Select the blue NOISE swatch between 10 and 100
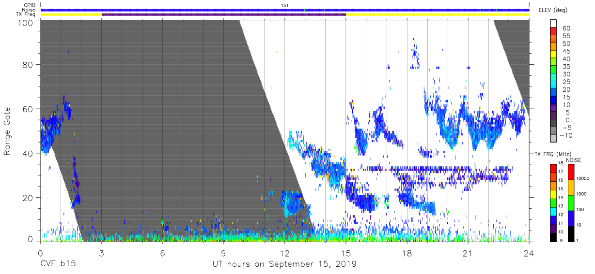The image size is (595, 274). point(571,218)
